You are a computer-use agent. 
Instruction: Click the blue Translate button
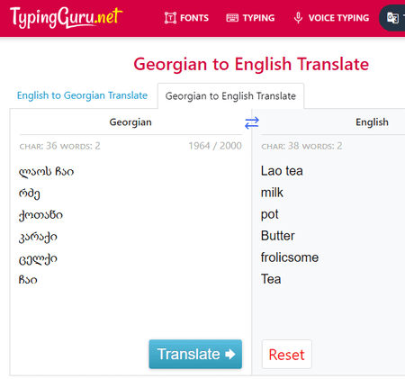pos(195,354)
